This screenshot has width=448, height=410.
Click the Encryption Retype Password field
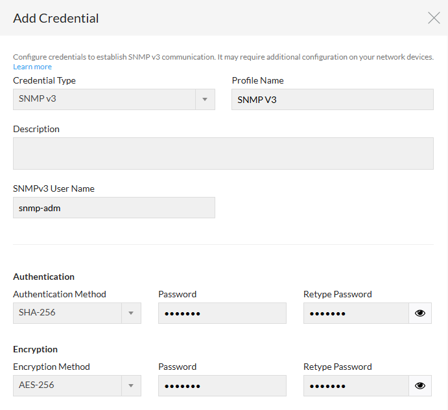point(356,386)
